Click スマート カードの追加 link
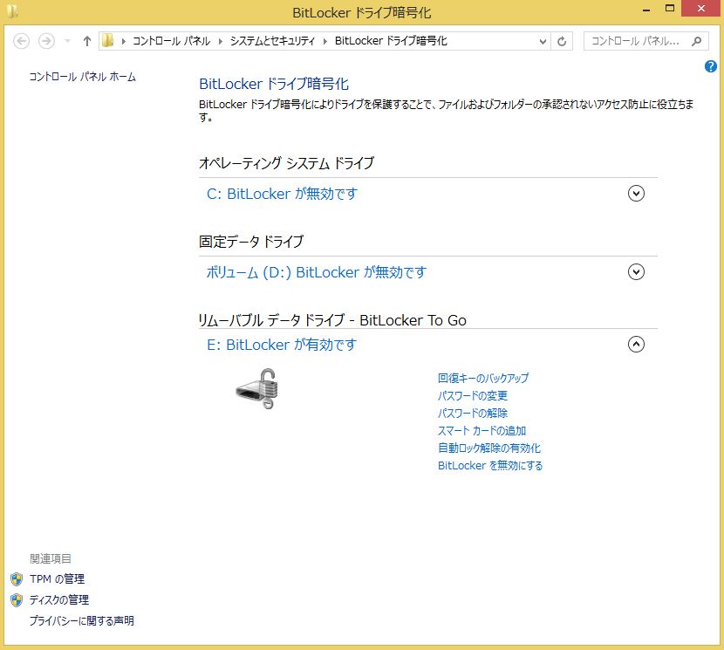This screenshot has width=724, height=650. click(482, 430)
